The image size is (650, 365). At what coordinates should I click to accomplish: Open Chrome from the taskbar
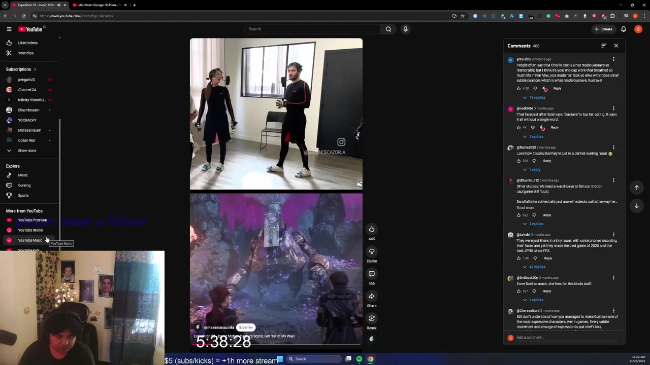pos(370,359)
